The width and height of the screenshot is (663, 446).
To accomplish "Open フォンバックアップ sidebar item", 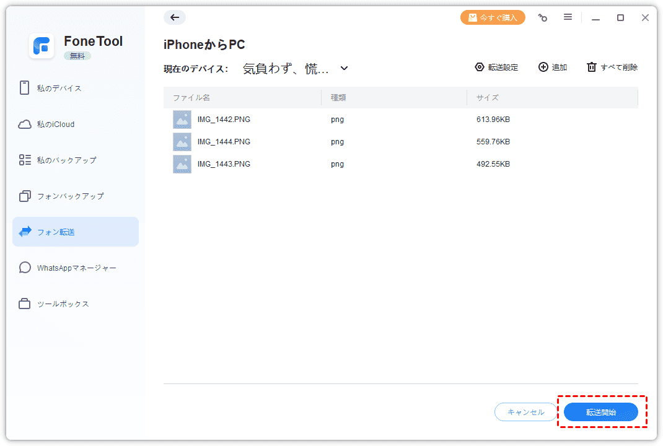I will tap(70, 196).
